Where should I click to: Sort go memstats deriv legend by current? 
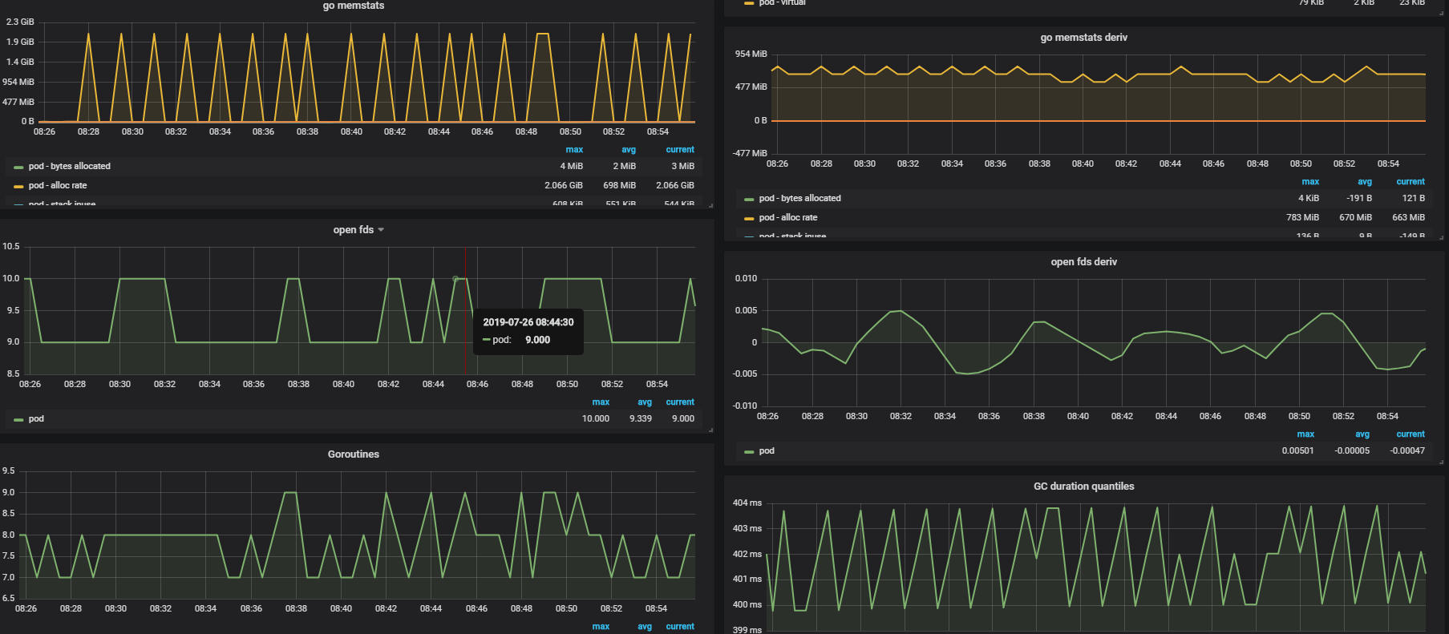click(x=1411, y=182)
